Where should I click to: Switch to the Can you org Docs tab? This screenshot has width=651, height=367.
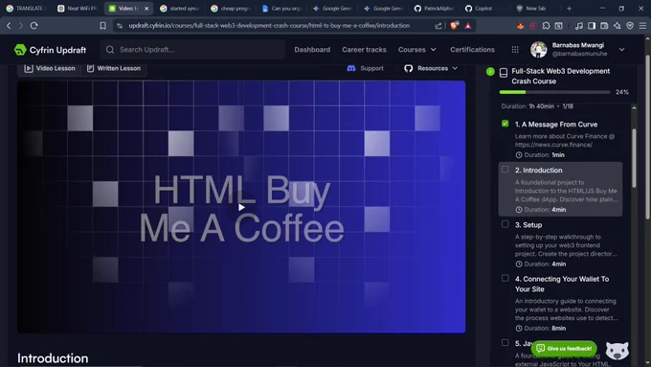[281, 9]
